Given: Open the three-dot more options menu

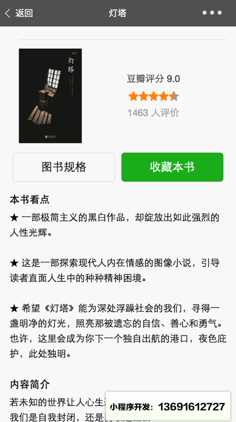Looking at the screenshot, I should tap(212, 13).
